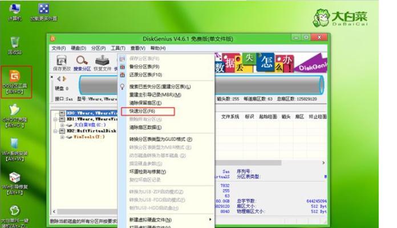The width and height of the screenshot is (397, 228).
Task: Choose 清除保留扇区 menu entry
Action: tap(167, 103)
